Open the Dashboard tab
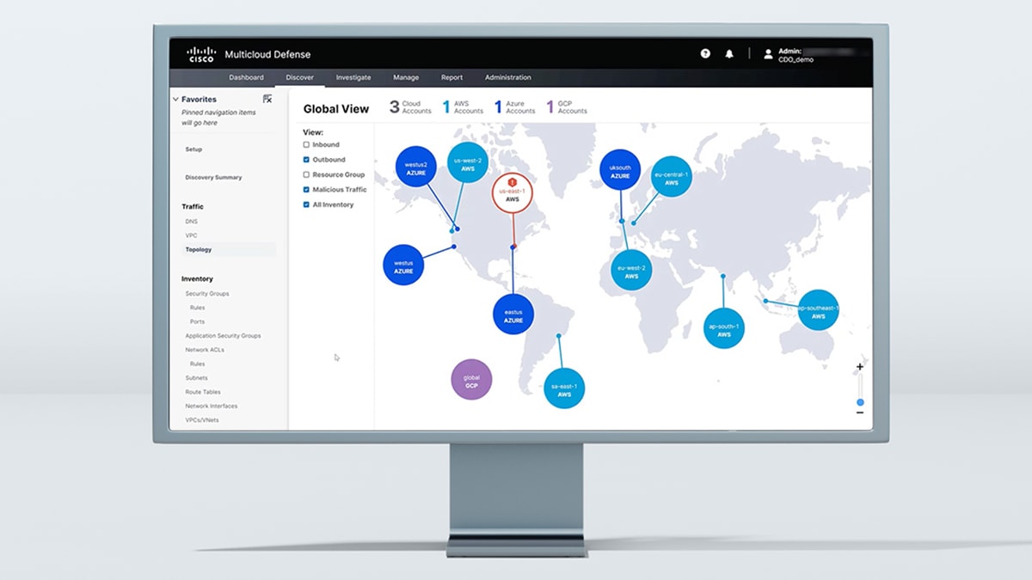The height and width of the screenshot is (580, 1032). point(246,77)
